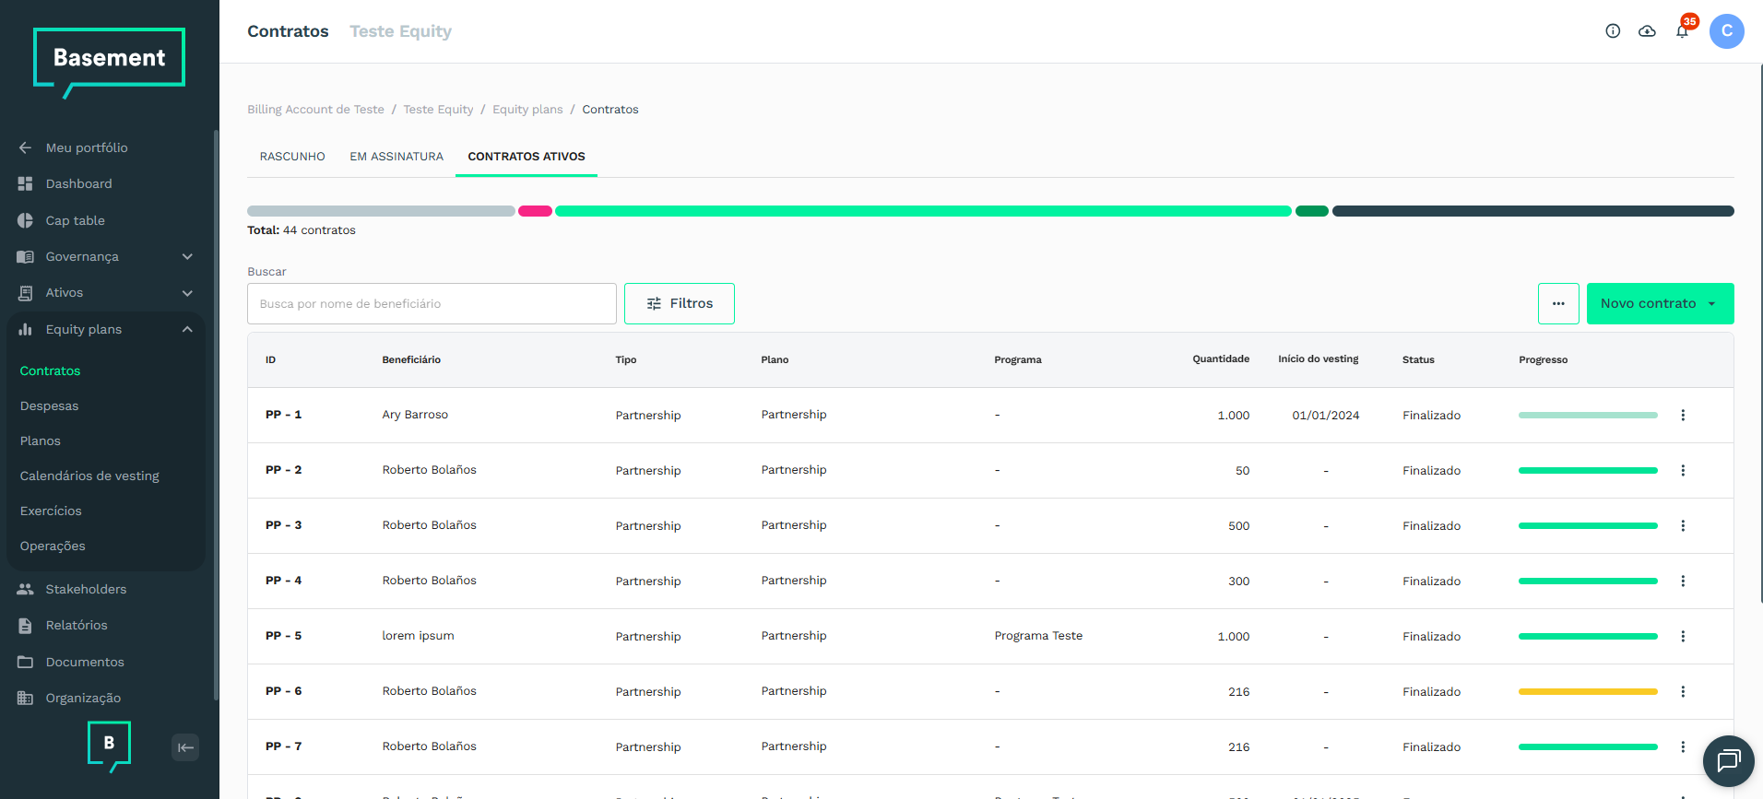1763x799 pixels.
Task: Open row actions for PP - 1
Action: [x=1683, y=415]
